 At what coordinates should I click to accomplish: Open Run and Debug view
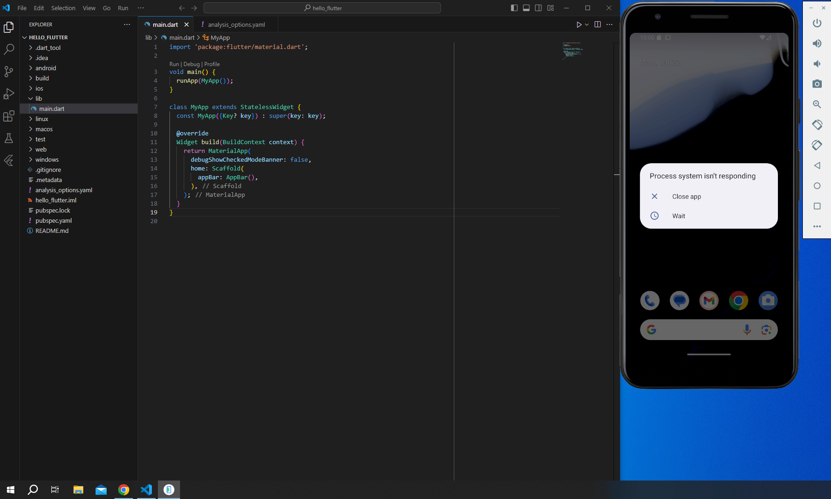9,94
